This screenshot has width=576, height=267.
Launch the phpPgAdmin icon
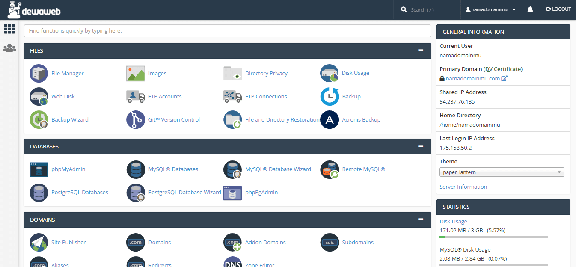[x=232, y=192]
